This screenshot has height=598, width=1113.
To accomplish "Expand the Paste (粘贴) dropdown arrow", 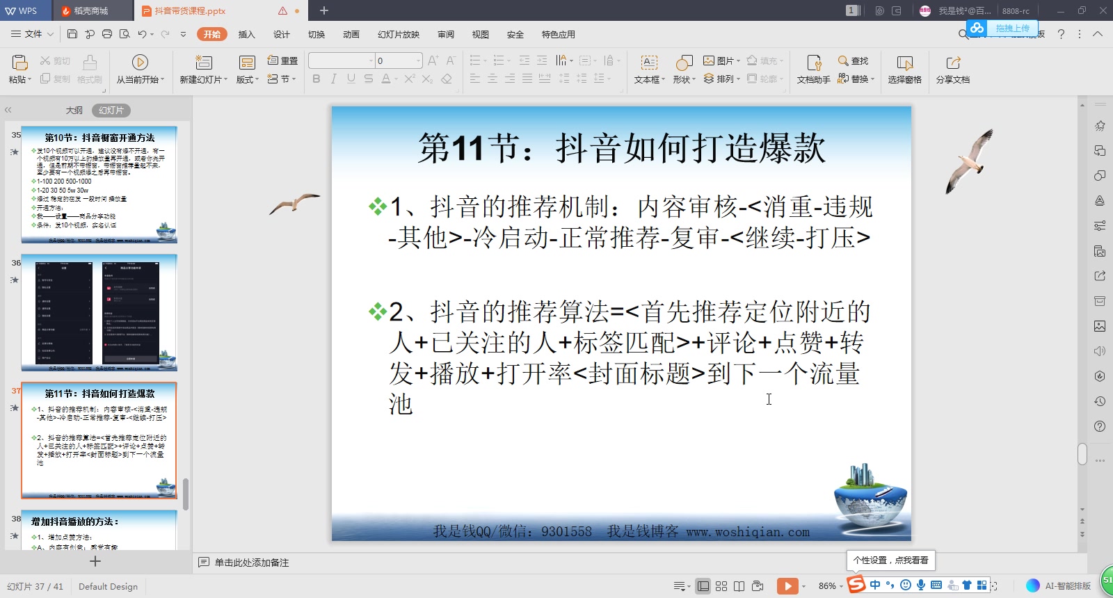I will pyautogui.click(x=30, y=80).
